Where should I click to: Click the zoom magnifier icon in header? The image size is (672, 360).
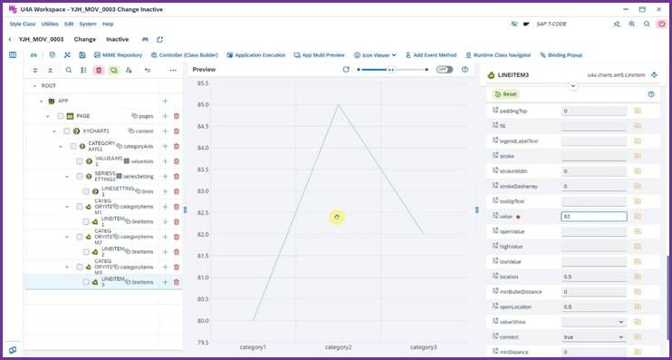632,24
